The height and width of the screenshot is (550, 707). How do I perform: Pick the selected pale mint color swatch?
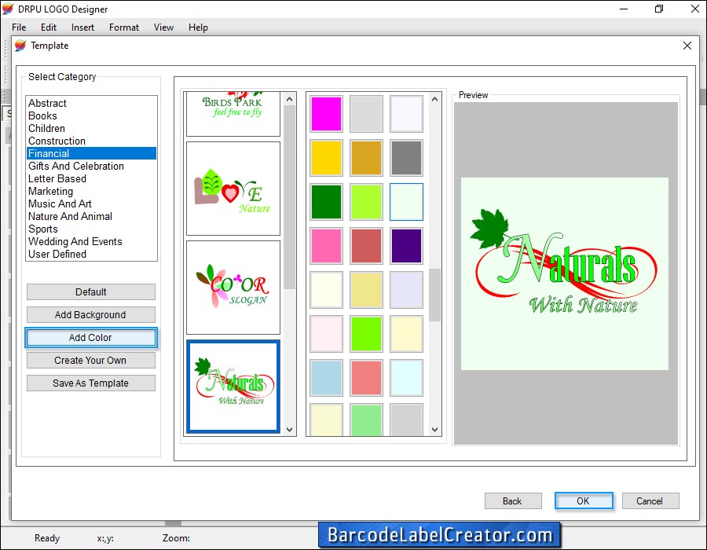pos(406,202)
